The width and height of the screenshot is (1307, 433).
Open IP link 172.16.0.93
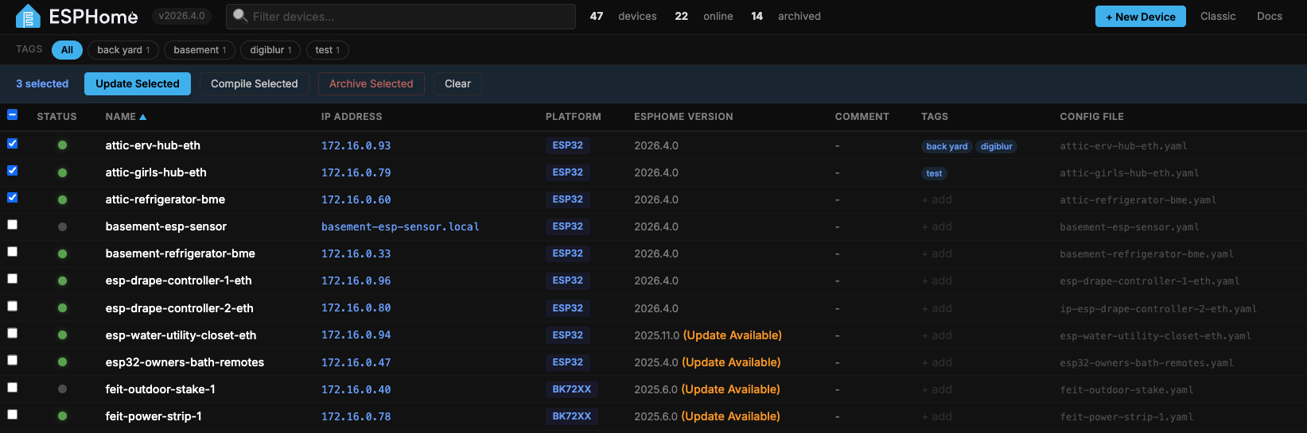click(x=356, y=145)
